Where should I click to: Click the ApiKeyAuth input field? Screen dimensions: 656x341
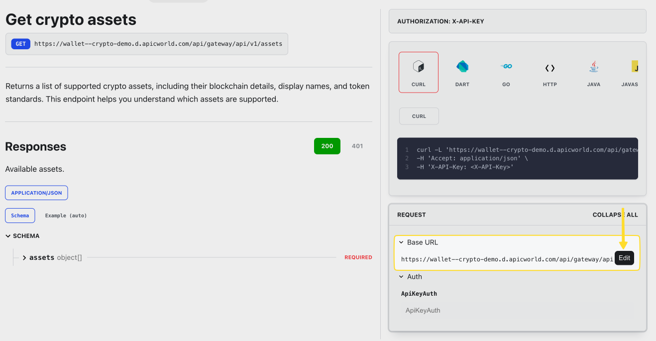(517, 311)
